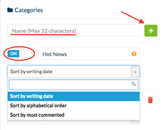Click the Categories folder icon
This screenshot has height=130, width=164.
[10, 10]
